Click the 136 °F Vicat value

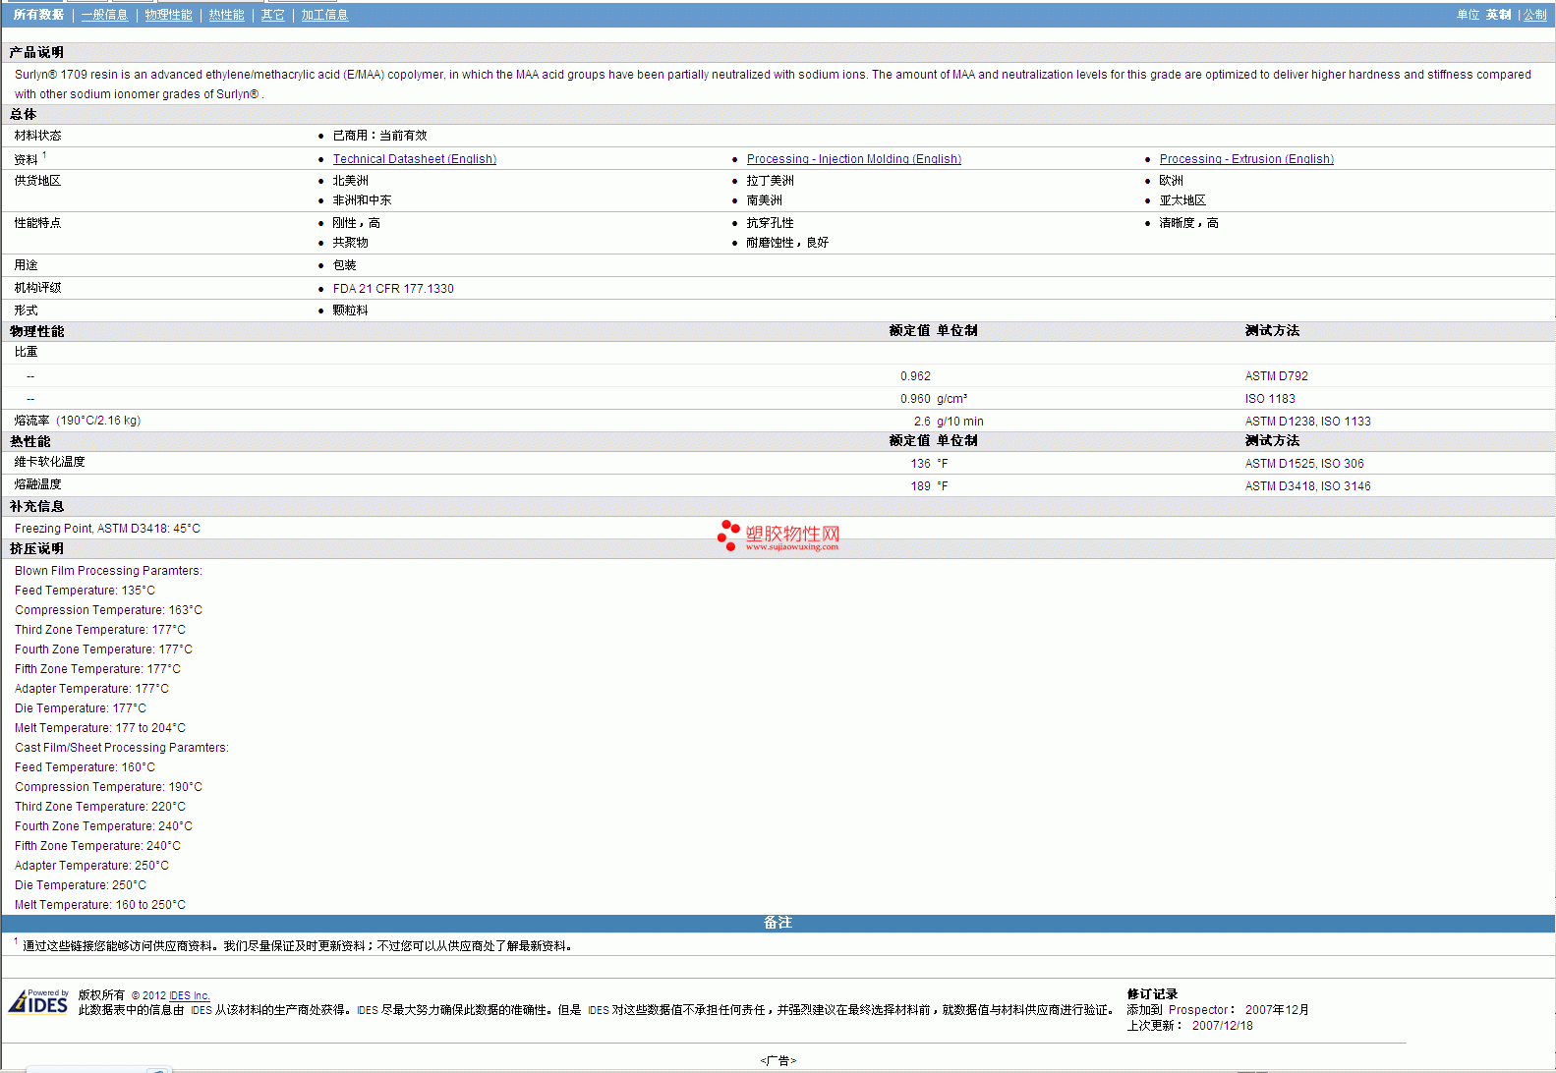point(929,464)
